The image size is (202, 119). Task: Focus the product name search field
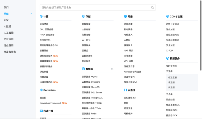point(95,8)
